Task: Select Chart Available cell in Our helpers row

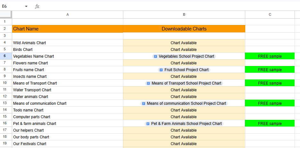Action: pyautogui.click(x=184, y=130)
